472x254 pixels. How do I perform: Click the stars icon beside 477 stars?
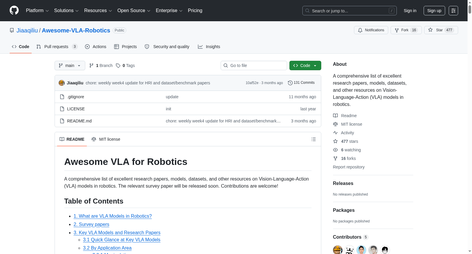[x=335, y=141]
